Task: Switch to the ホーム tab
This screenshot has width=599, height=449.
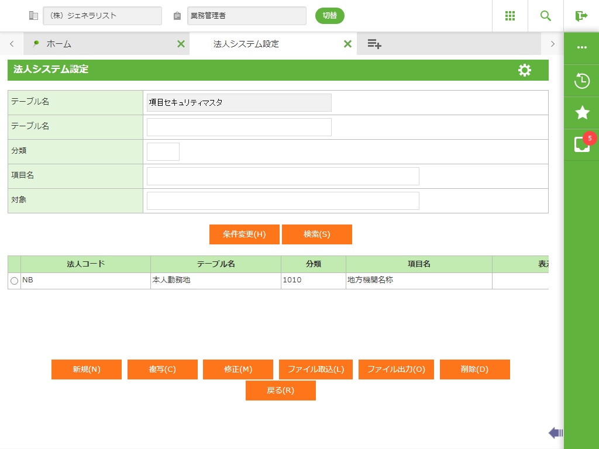Action: click(58, 44)
